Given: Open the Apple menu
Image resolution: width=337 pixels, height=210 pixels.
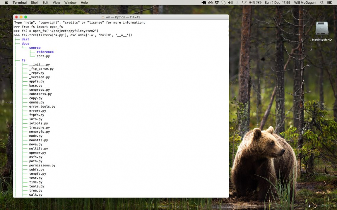Looking at the screenshot, I should pos(6,3).
